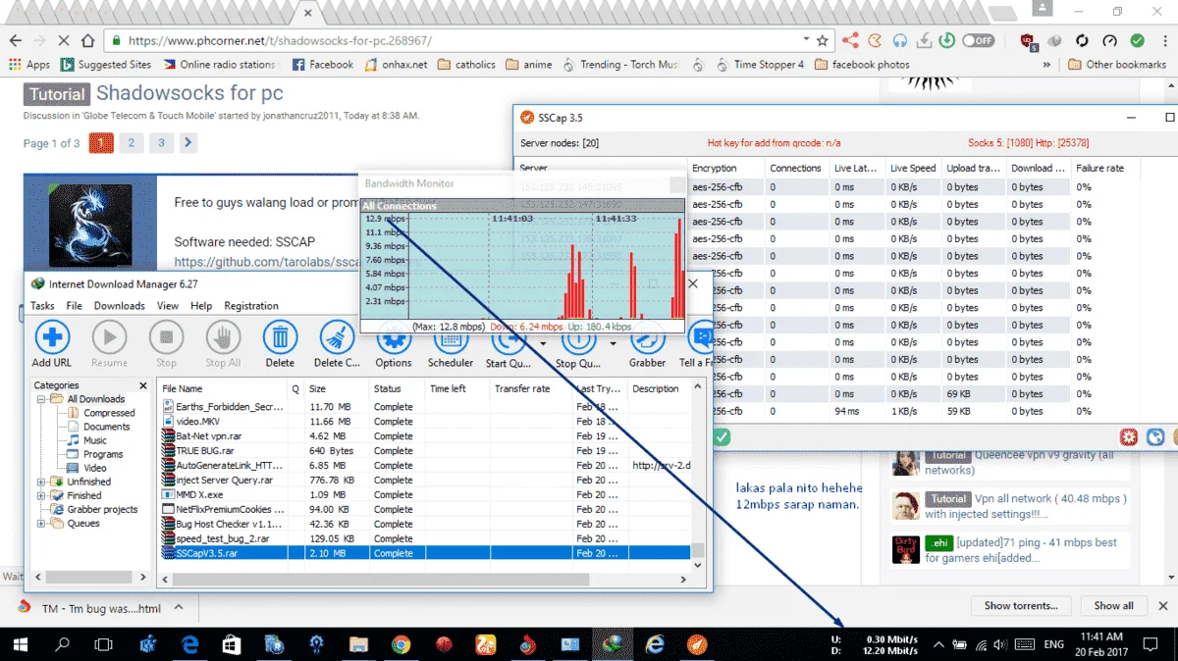This screenshot has height=661, width=1178.
Task: Click Stop loading X in Chrome
Action: (64, 41)
